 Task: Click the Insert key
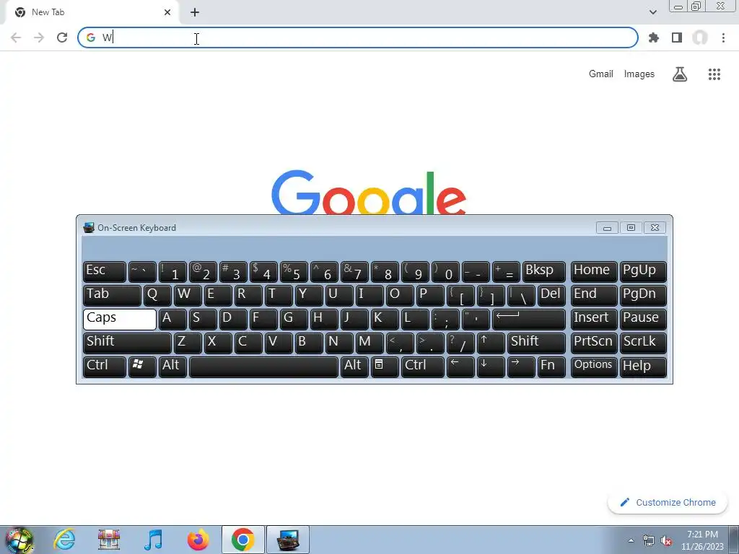pos(594,319)
